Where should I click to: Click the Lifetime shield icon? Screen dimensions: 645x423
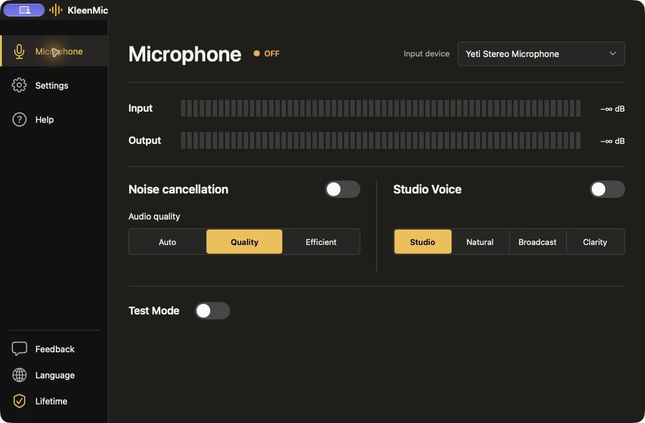coord(19,401)
